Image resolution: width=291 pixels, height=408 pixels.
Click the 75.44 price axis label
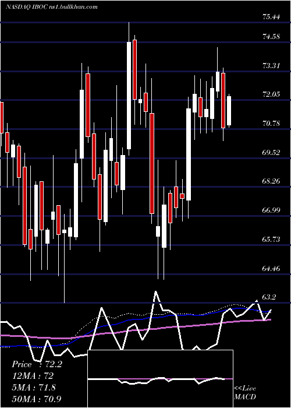click(x=271, y=17)
